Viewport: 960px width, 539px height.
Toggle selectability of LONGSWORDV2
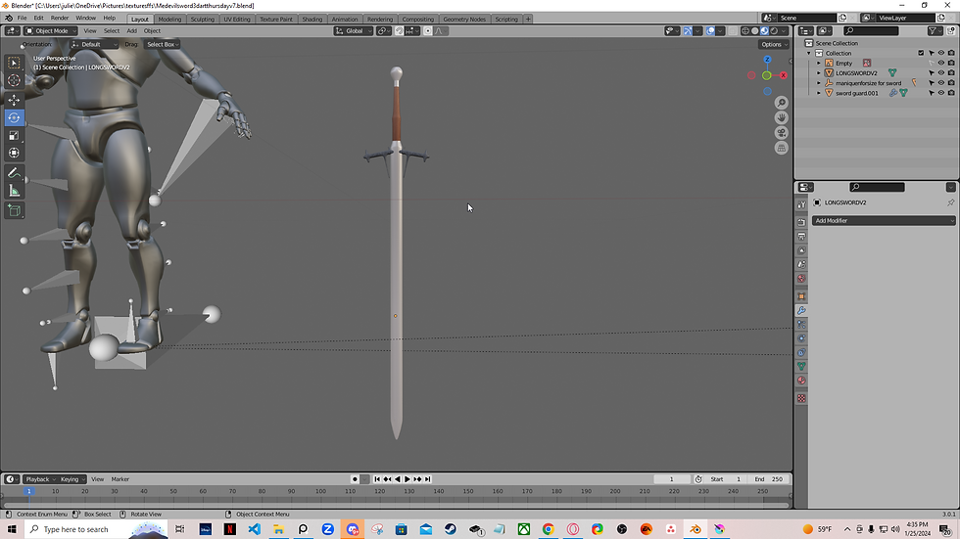click(932, 72)
